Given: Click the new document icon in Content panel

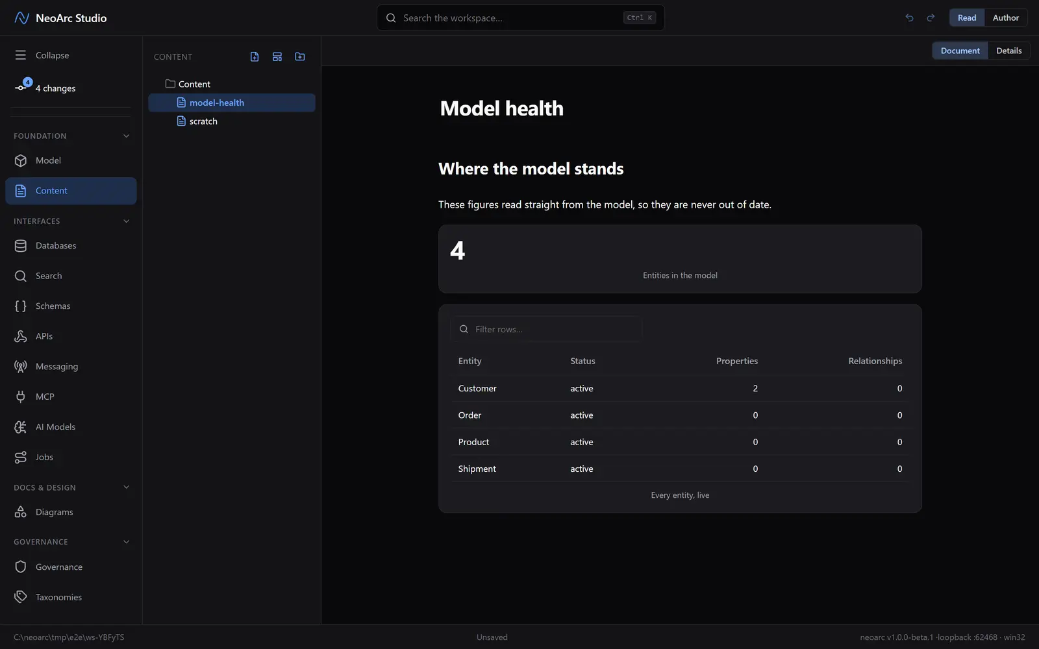Looking at the screenshot, I should pyautogui.click(x=255, y=57).
